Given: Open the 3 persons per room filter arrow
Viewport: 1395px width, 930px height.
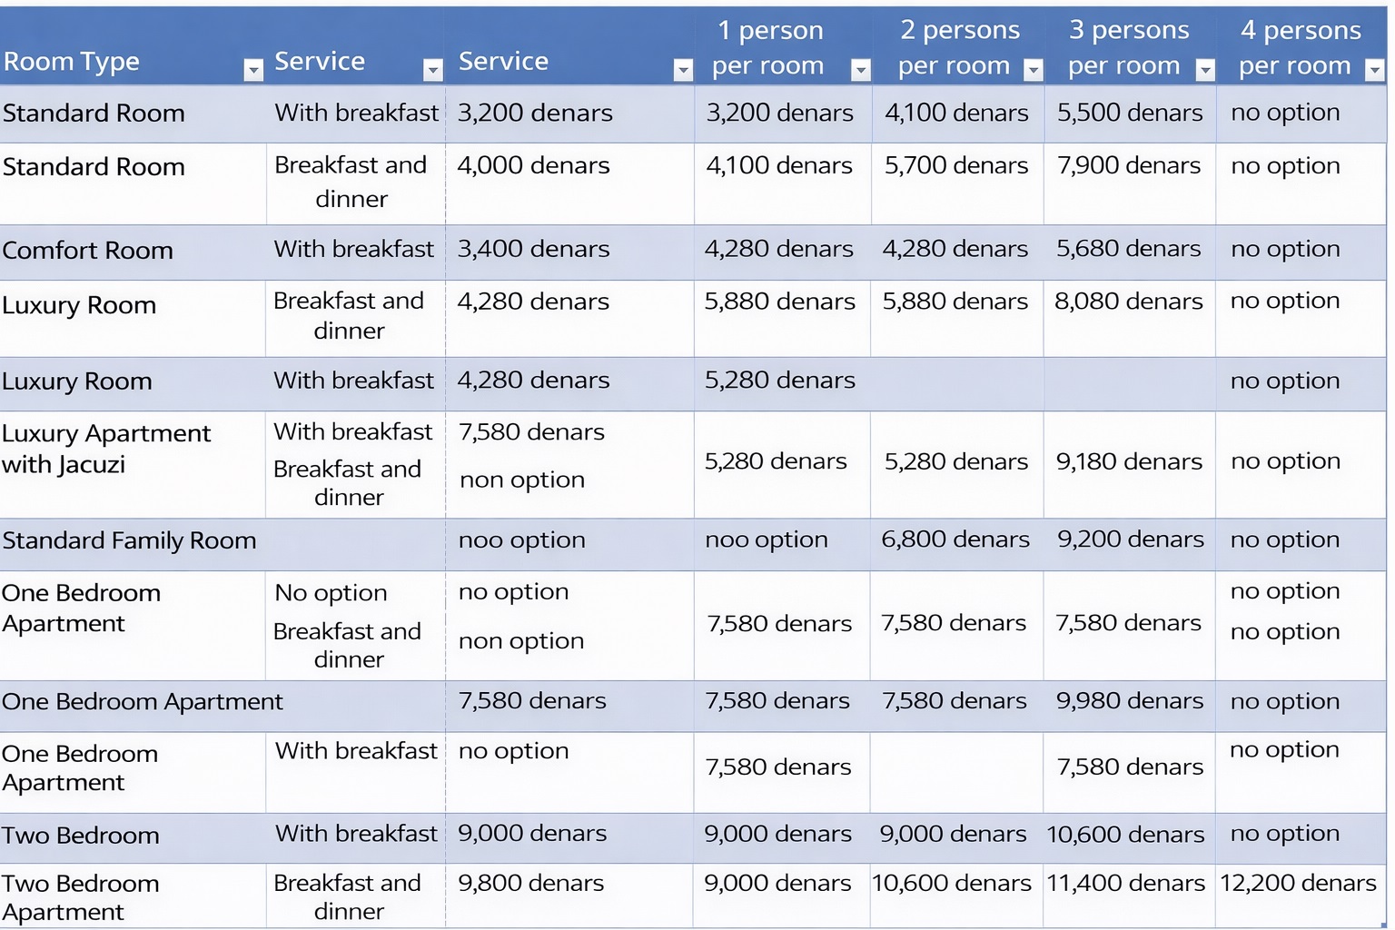Looking at the screenshot, I should coord(1205,70).
